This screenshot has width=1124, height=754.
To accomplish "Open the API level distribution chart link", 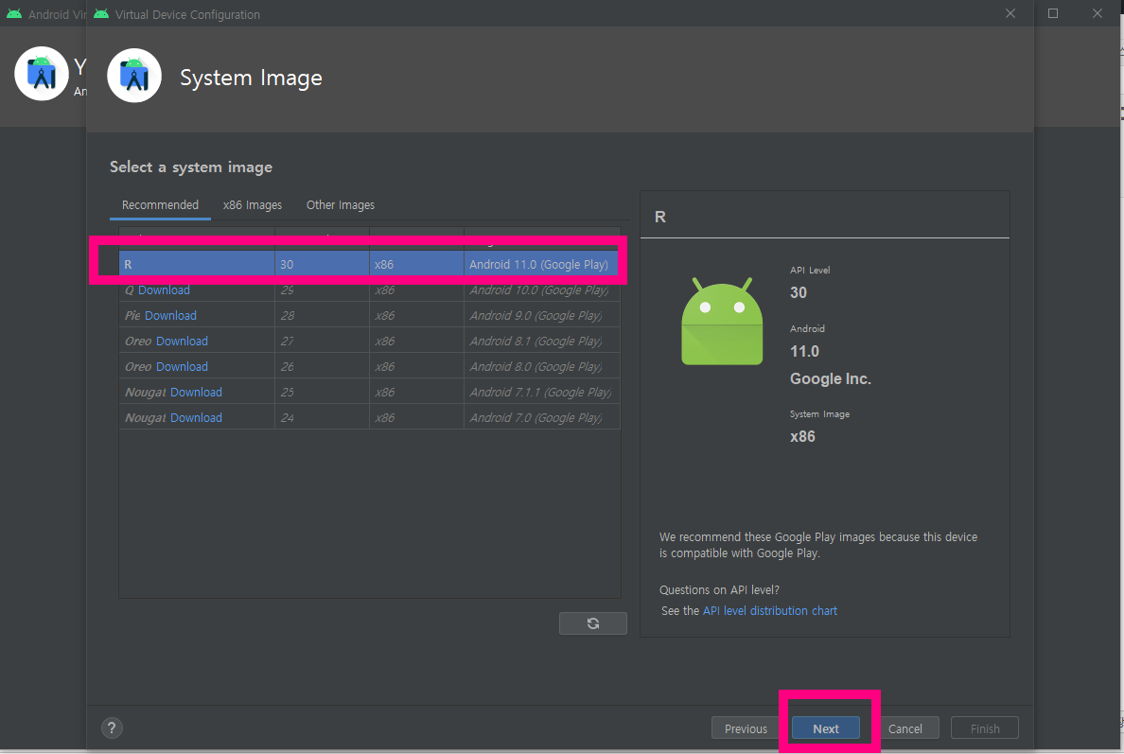I will (x=770, y=610).
